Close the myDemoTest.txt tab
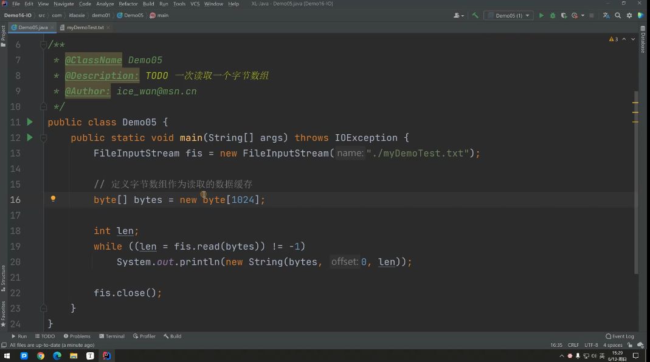The image size is (650, 362). 108,27
